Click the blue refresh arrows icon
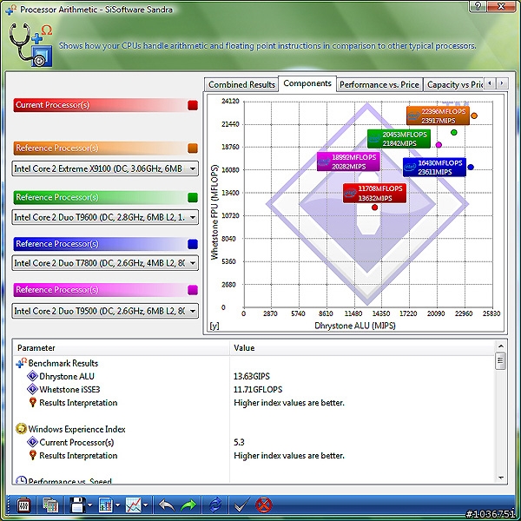521x521 pixels. [215, 505]
